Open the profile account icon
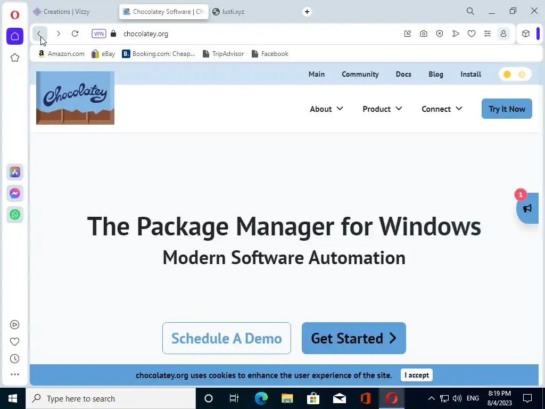 pyautogui.click(x=503, y=34)
